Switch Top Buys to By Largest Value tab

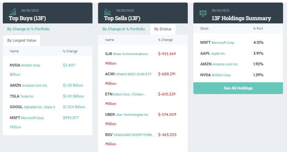tap(22, 40)
